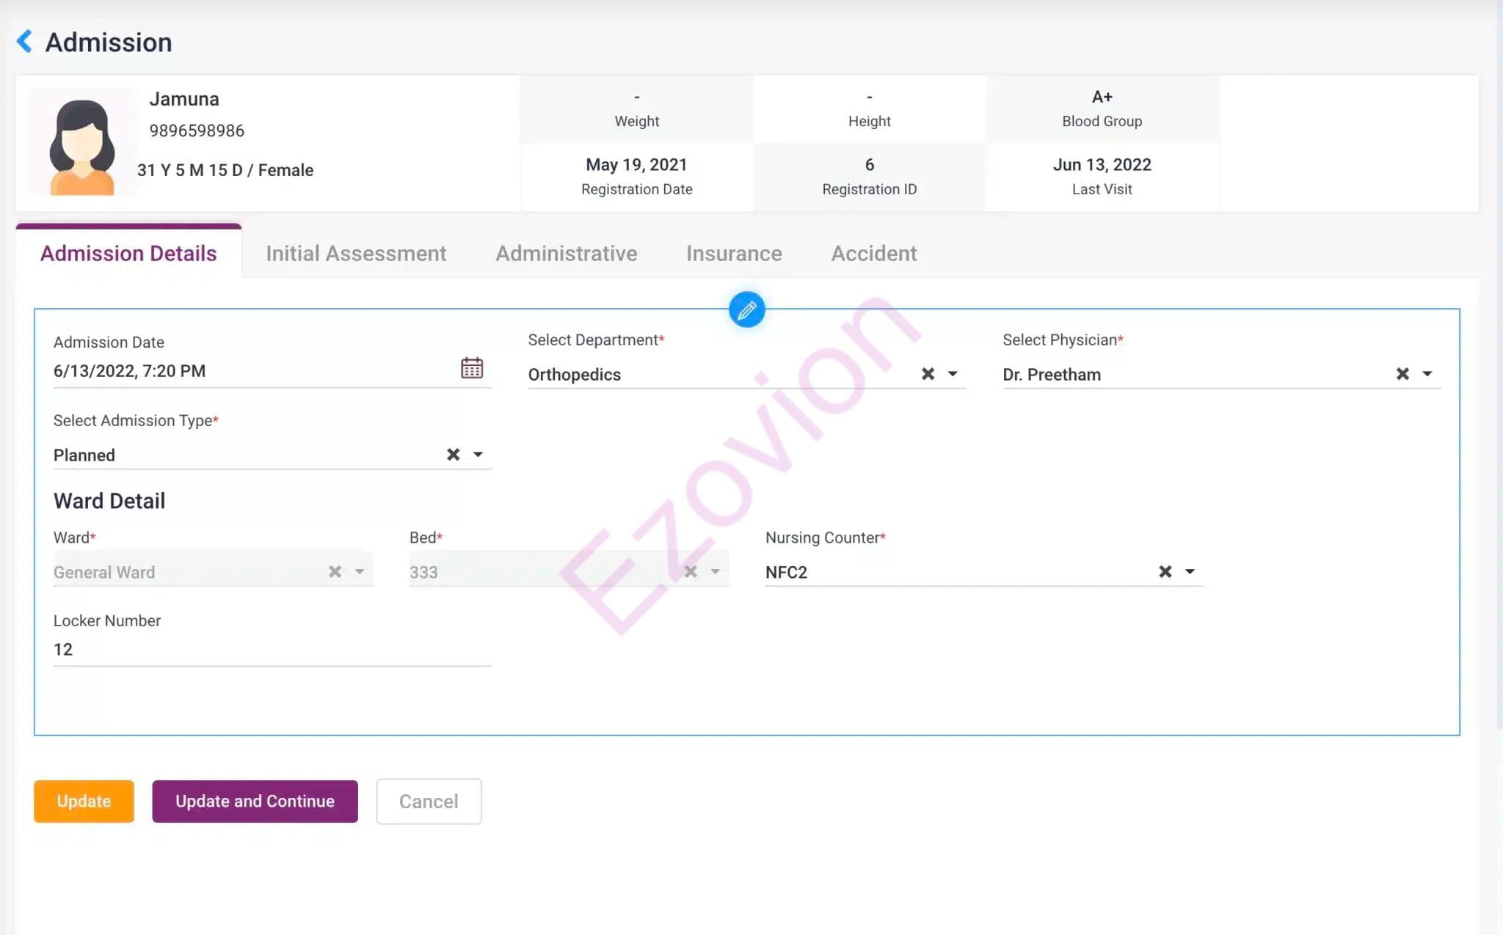Clear the NFC2 nursing counter selection
Image resolution: width=1503 pixels, height=935 pixels.
tap(1165, 571)
